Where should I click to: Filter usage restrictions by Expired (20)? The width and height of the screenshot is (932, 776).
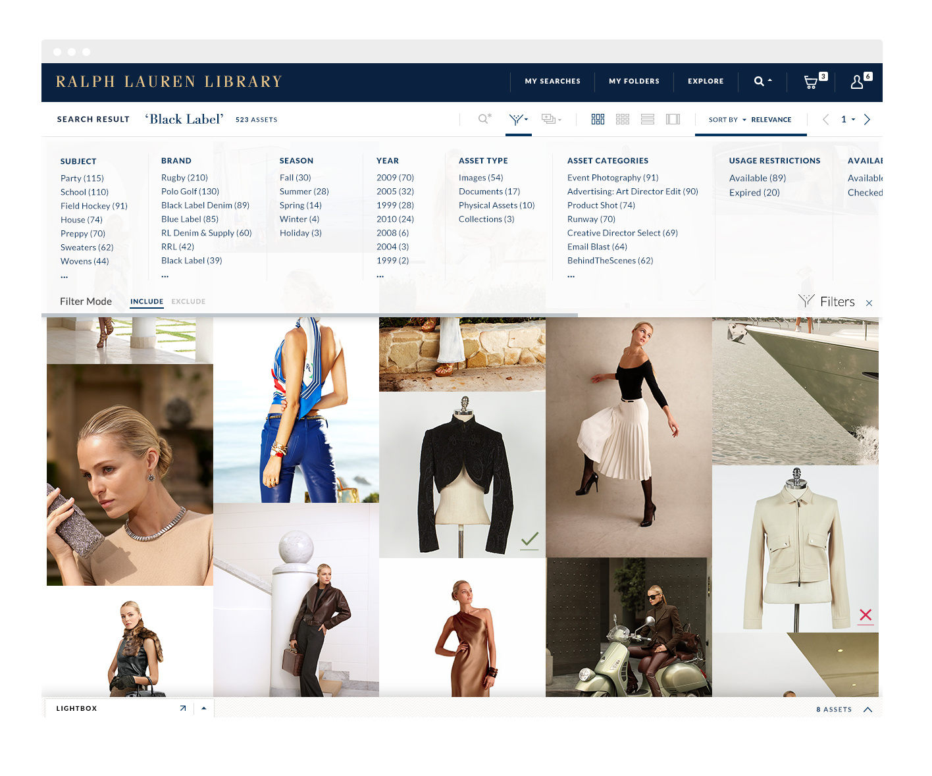[754, 193]
